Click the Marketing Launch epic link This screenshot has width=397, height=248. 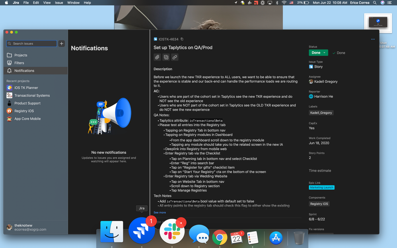tap(321, 188)
